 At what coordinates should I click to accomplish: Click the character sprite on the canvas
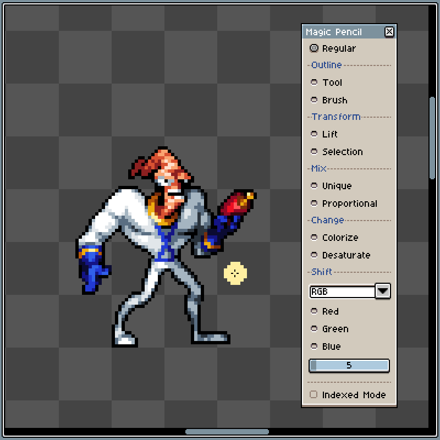pos(166,247)
